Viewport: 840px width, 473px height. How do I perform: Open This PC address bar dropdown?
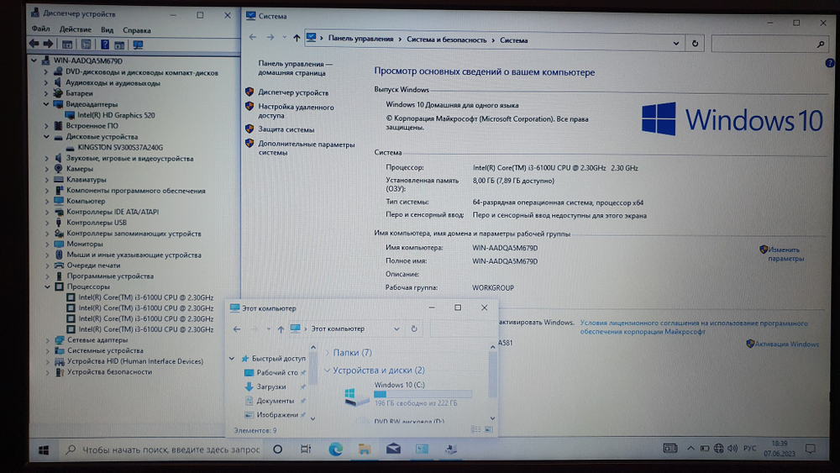(x=396, y=328)
